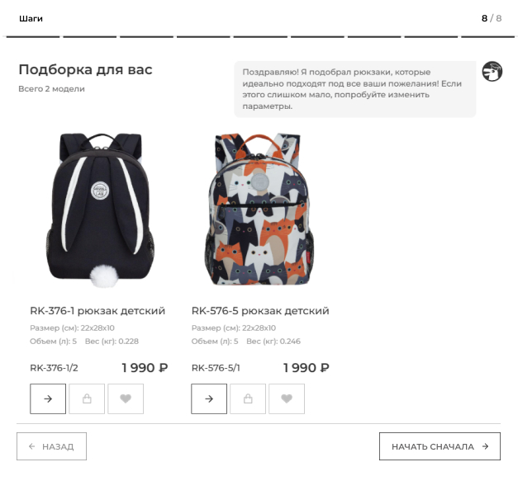Open RK-376-1 рюкзак детский title link
The height and width of the screenshot is (495, 518).
(97, 311)
